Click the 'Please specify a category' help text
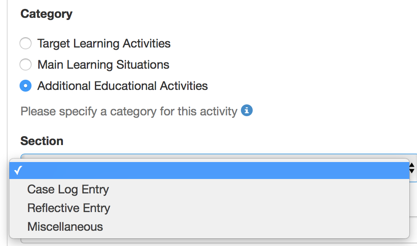417x246 pixels. (129, 112)
